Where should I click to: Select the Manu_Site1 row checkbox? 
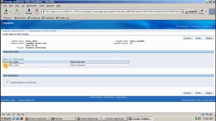pyautogui.click(x=5, y=65)
